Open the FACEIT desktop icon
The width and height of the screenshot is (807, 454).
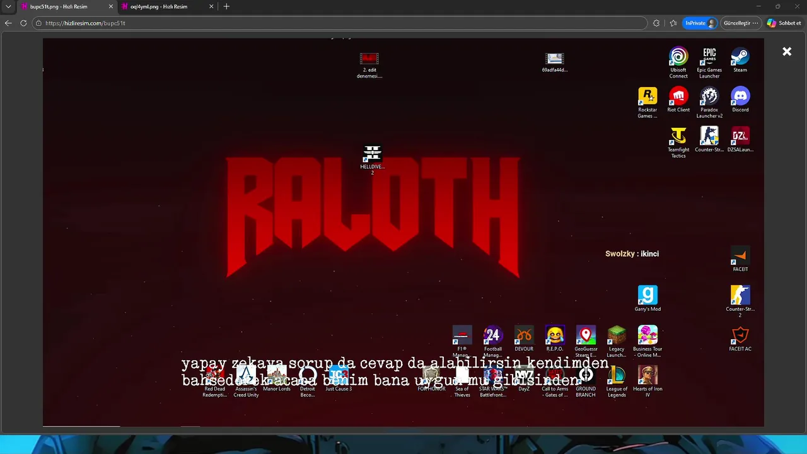pos(740,259)
